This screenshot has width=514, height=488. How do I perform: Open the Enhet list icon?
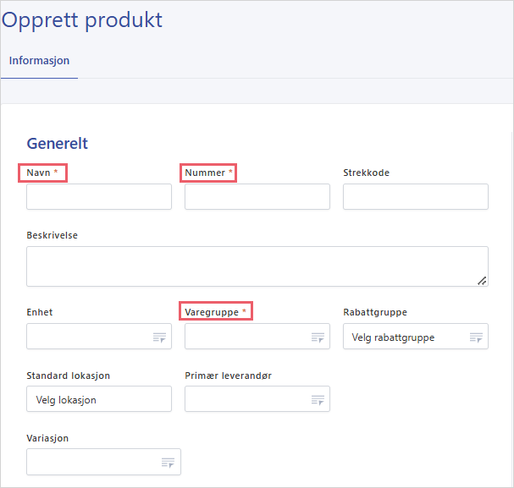159,337
